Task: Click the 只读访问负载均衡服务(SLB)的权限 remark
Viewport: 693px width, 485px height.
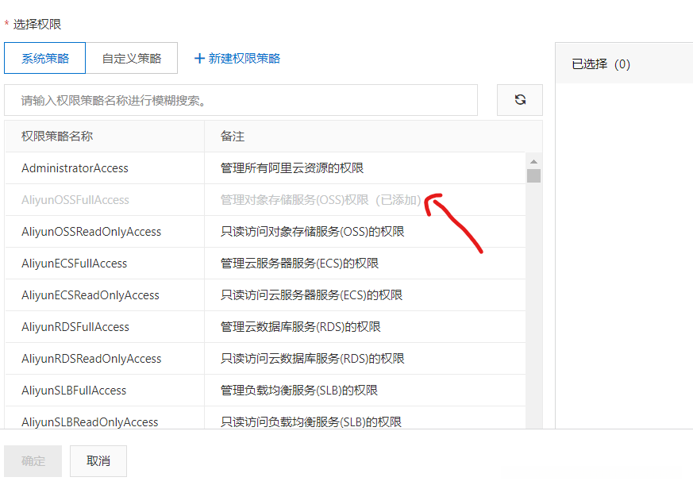Action: [x=310, y=422]
